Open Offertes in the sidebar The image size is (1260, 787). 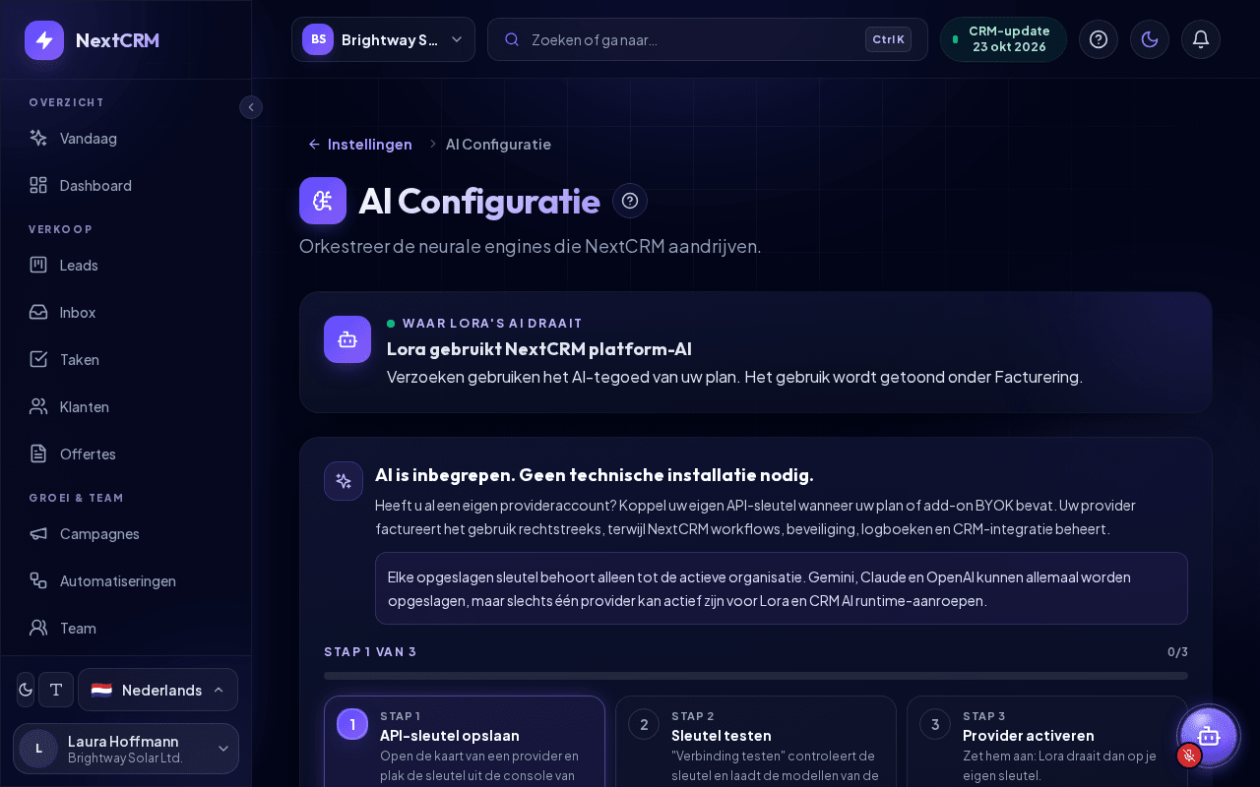(x=126, y=454)
